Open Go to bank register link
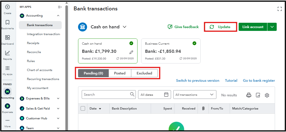 coord(259,81)
